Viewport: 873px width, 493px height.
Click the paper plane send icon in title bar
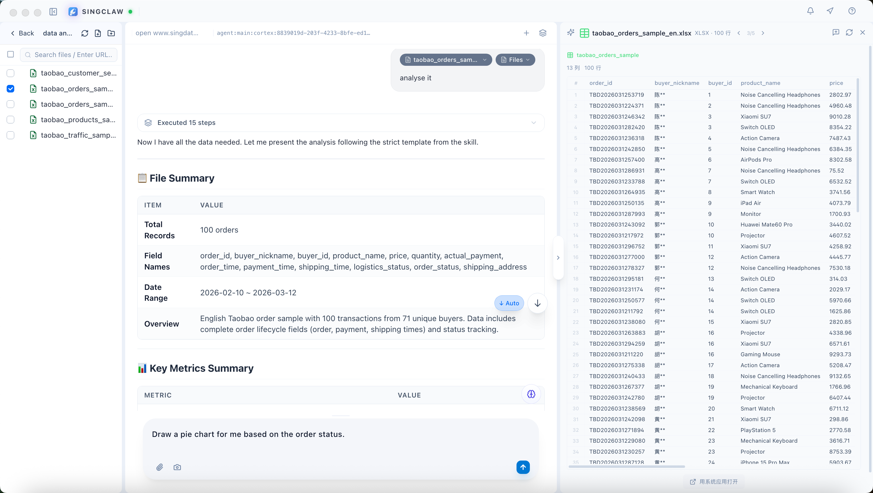click(830, 11)
